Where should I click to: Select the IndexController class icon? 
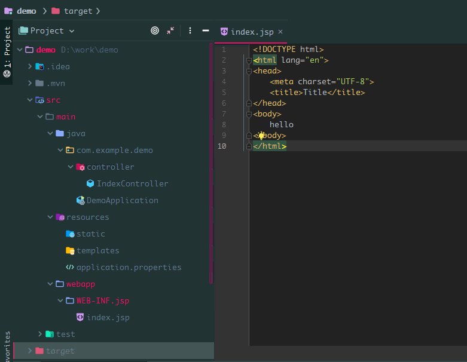pos(90,183)
